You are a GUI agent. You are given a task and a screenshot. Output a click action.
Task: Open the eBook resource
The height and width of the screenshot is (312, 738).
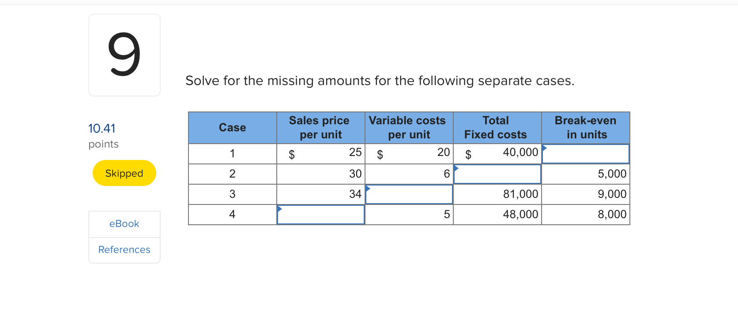(124, 223)
